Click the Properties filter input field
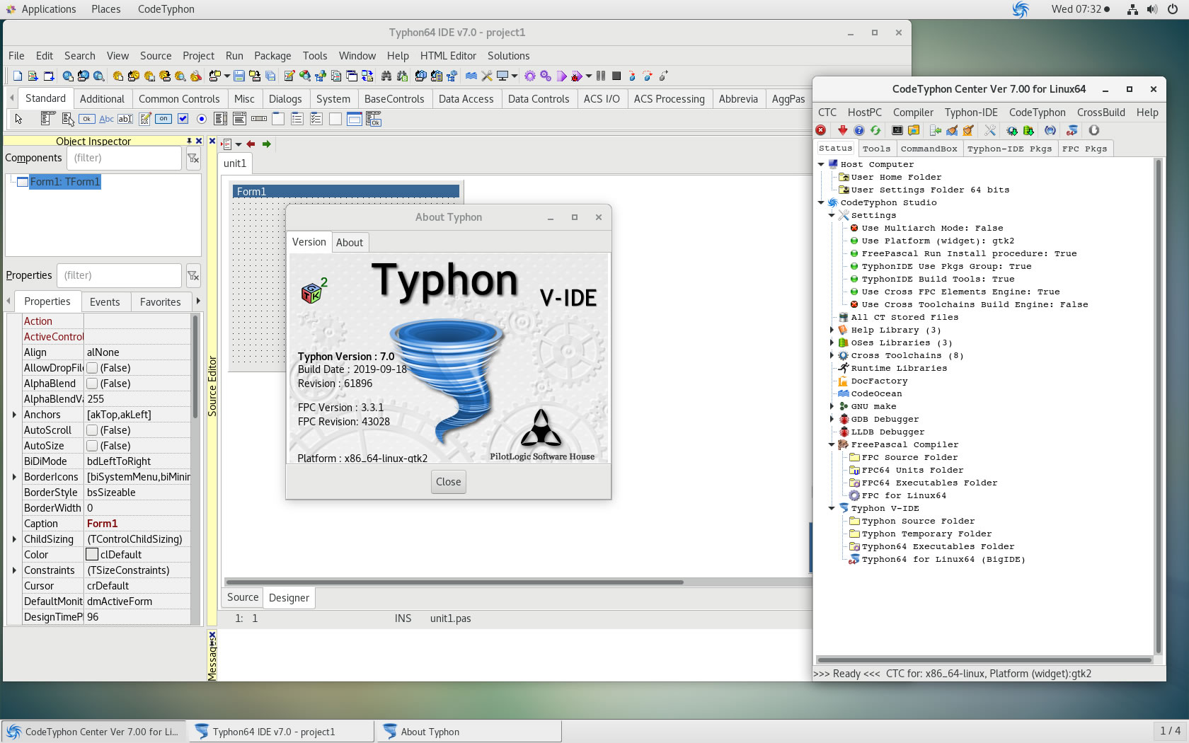1189x743 pixels. click(x=119, y=275)
